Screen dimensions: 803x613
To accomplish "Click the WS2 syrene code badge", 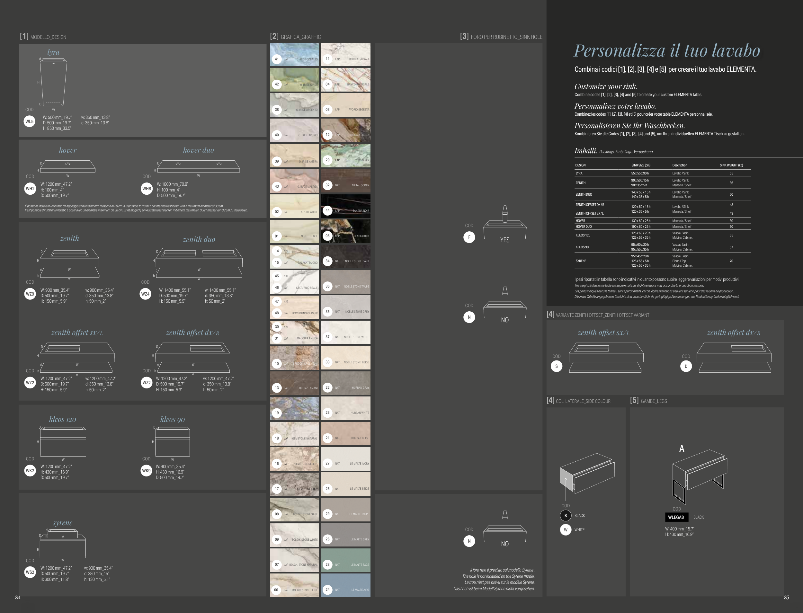I will tap(30, 572).
